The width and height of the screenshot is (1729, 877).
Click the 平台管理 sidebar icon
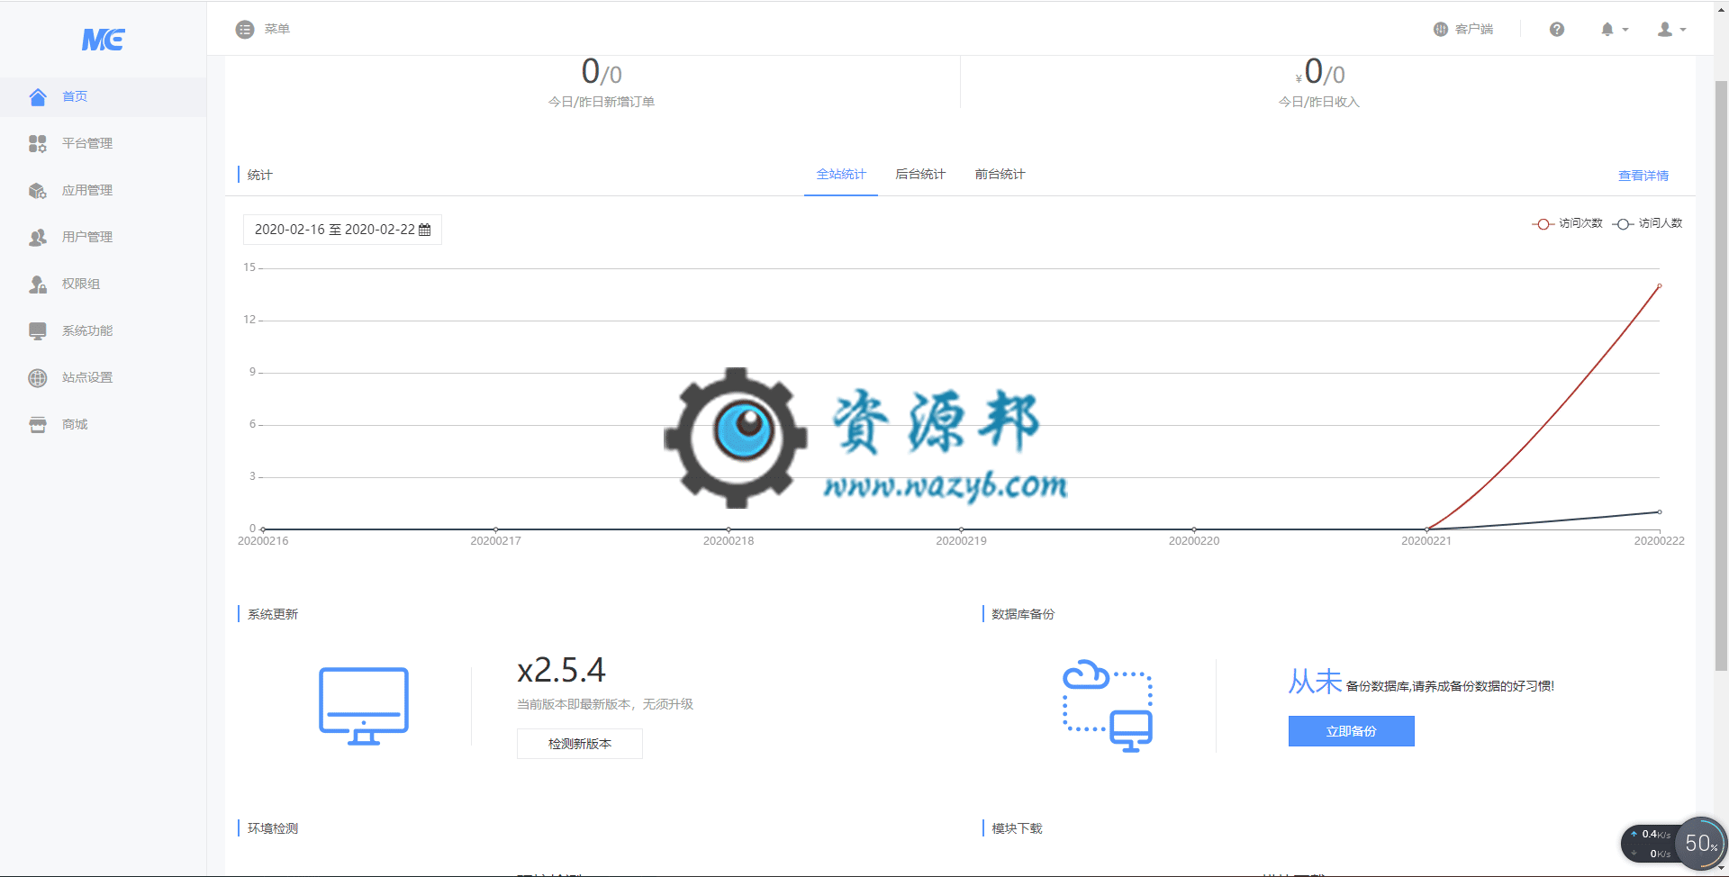38,144
